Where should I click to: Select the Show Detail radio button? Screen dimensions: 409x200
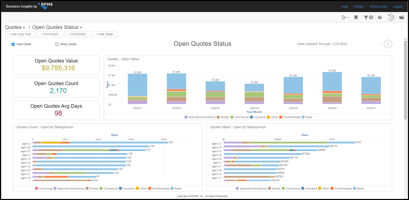pos(57,44)
